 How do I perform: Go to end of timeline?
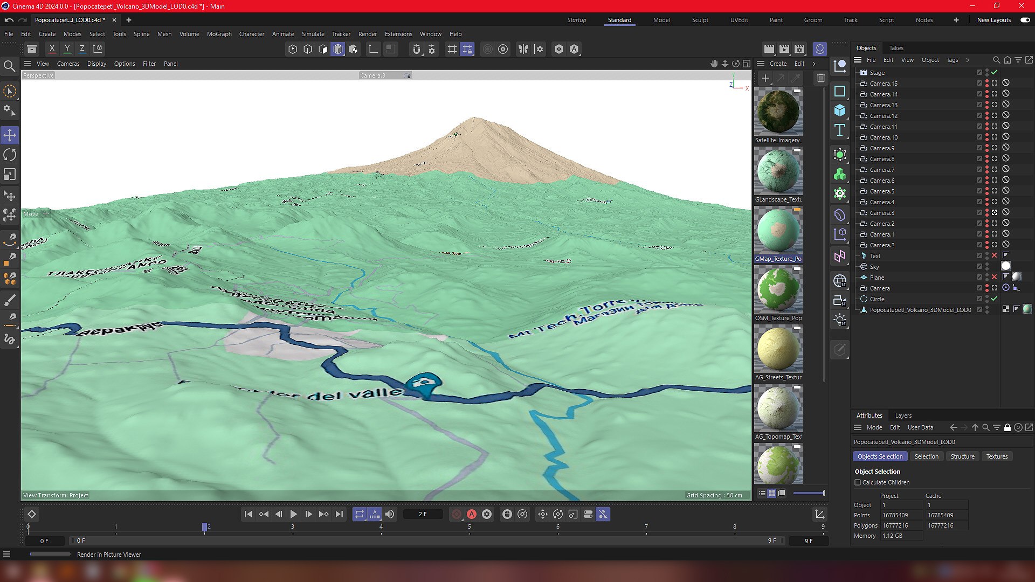pyautogui.click(x=339, y=514)
